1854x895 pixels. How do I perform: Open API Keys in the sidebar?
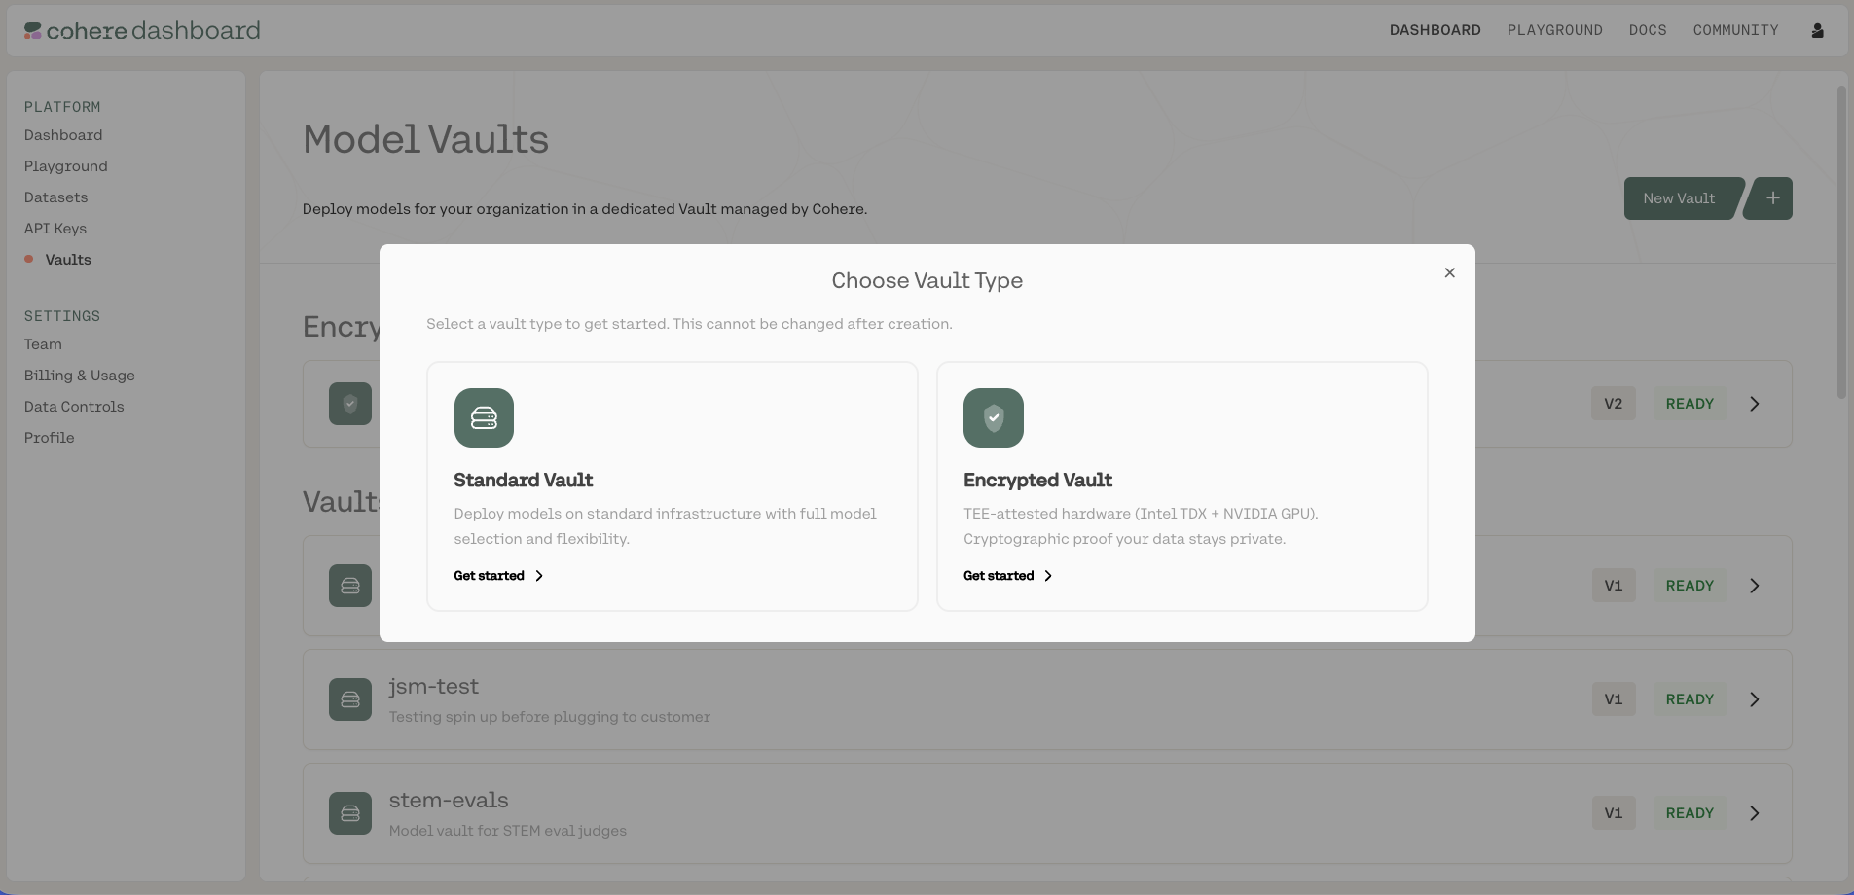pyautogui.click(x=55, y=229)
